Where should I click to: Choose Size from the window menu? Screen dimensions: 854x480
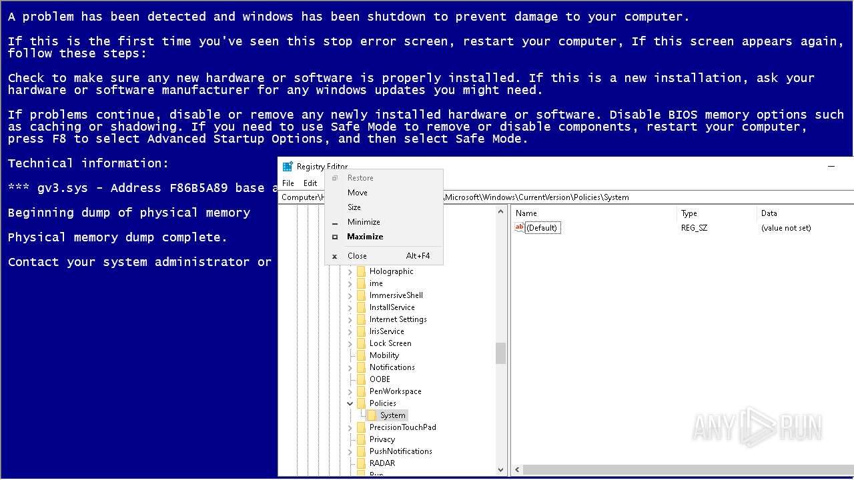click(x=384, y=207)
